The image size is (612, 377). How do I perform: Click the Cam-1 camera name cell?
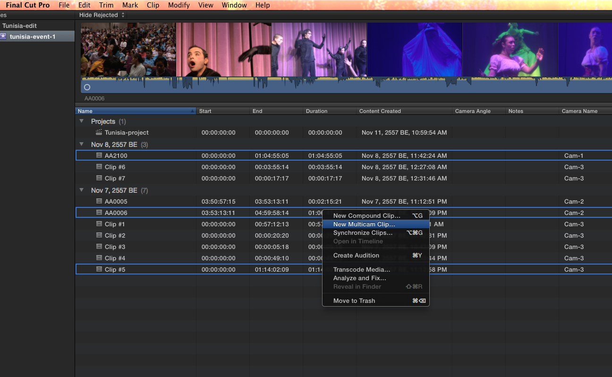(574, 155)
